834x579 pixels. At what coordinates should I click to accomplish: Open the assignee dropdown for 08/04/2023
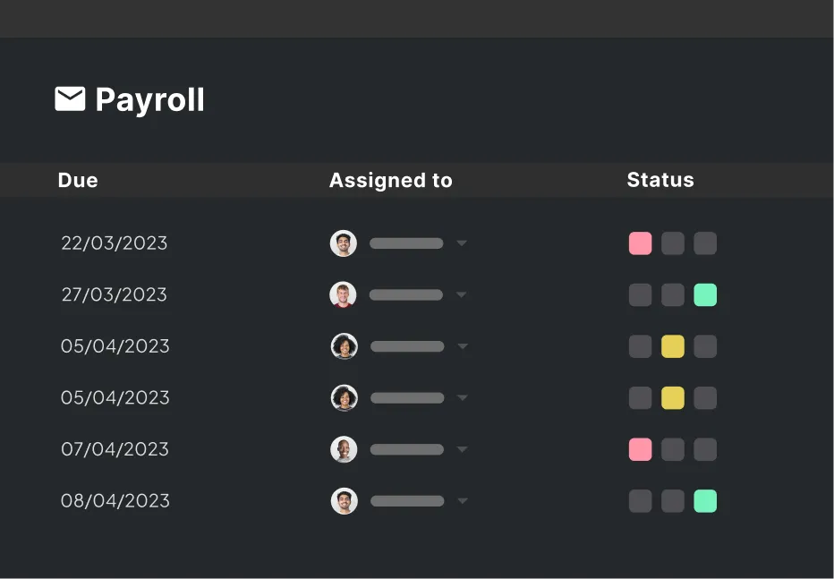point(462,501)
